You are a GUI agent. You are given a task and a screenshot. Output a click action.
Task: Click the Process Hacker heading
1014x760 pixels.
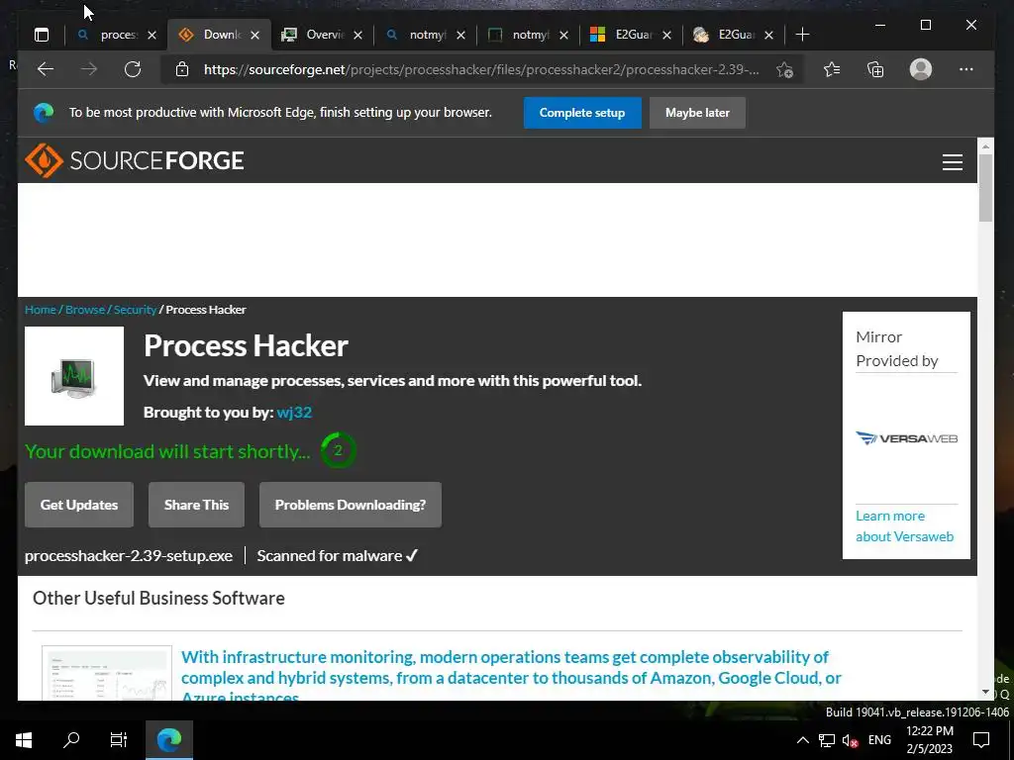click(246, 345)
